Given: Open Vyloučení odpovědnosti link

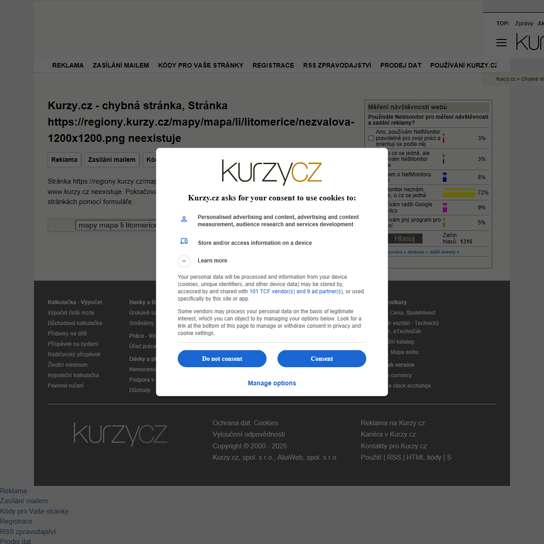Looking at the screenshot, I should pyautogui.click(x=249, y=434).
